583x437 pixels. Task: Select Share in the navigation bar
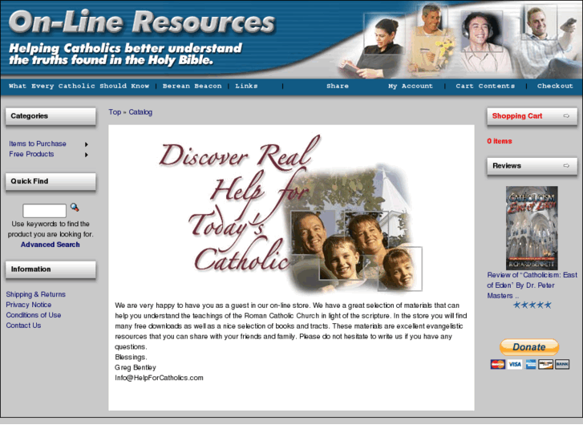pos(338,86)
